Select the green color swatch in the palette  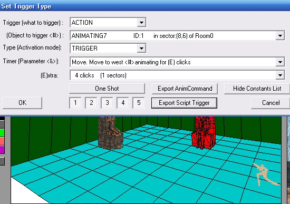point(2,132)
